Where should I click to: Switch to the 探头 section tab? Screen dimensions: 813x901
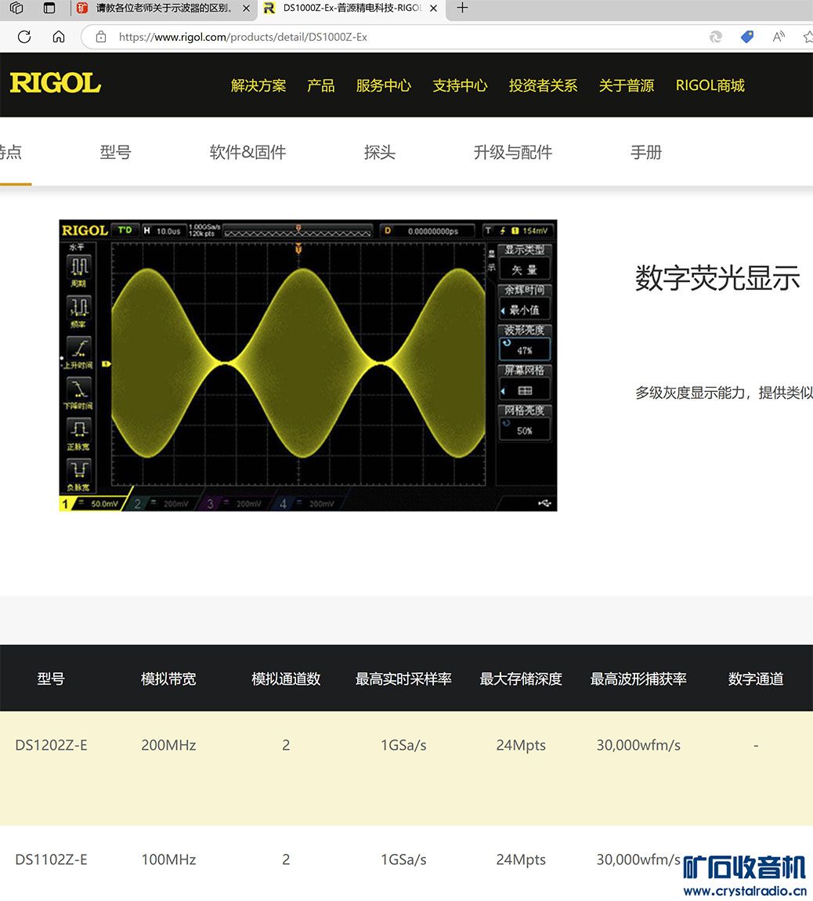[379, 152]
